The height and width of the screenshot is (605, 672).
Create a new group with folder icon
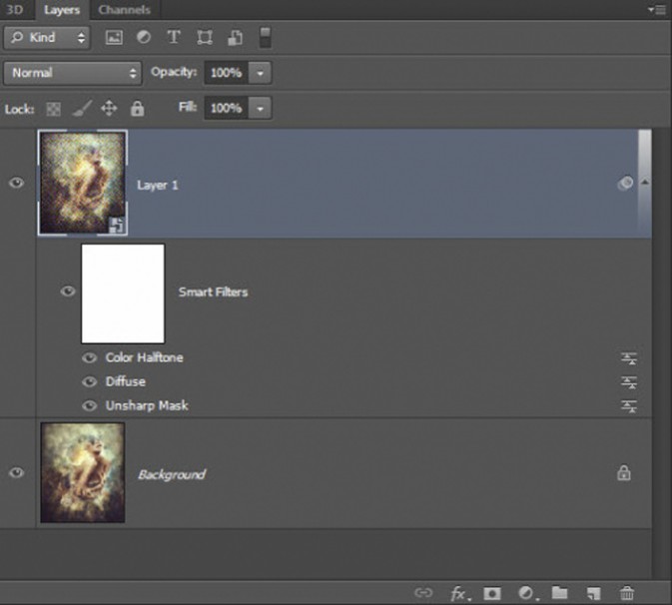pyautogui.click(x=559, y=593)
